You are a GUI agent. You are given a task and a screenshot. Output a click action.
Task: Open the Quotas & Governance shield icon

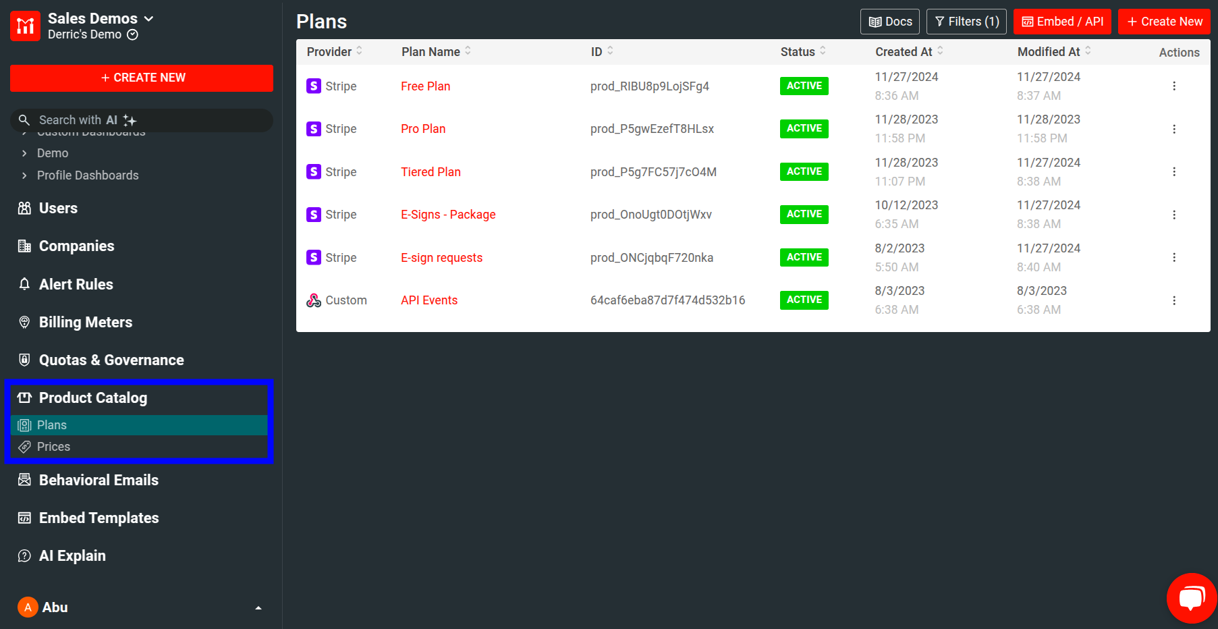[x=24, y=360]
